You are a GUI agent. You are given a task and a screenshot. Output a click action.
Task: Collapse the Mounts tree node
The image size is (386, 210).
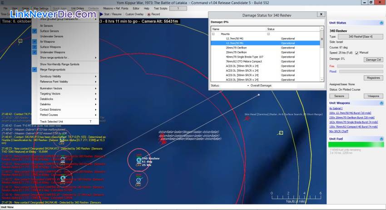coord(213,34)
